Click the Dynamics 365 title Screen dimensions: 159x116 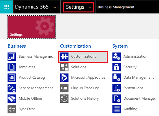pyautogui.click(x=32, y=7)
